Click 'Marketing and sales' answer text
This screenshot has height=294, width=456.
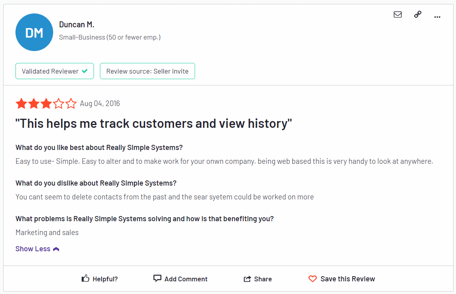click(x=47, y=233)
